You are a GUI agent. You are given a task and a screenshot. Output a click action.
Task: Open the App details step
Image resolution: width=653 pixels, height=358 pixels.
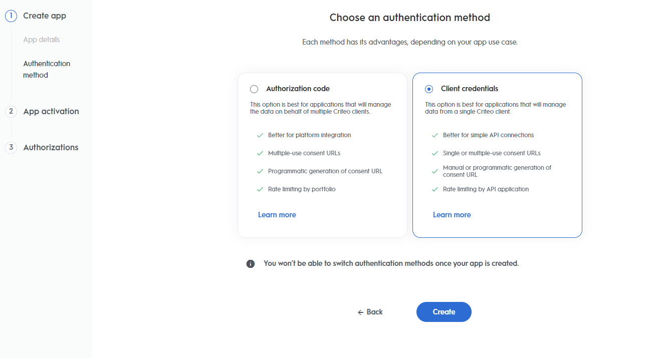click(42, 40)
